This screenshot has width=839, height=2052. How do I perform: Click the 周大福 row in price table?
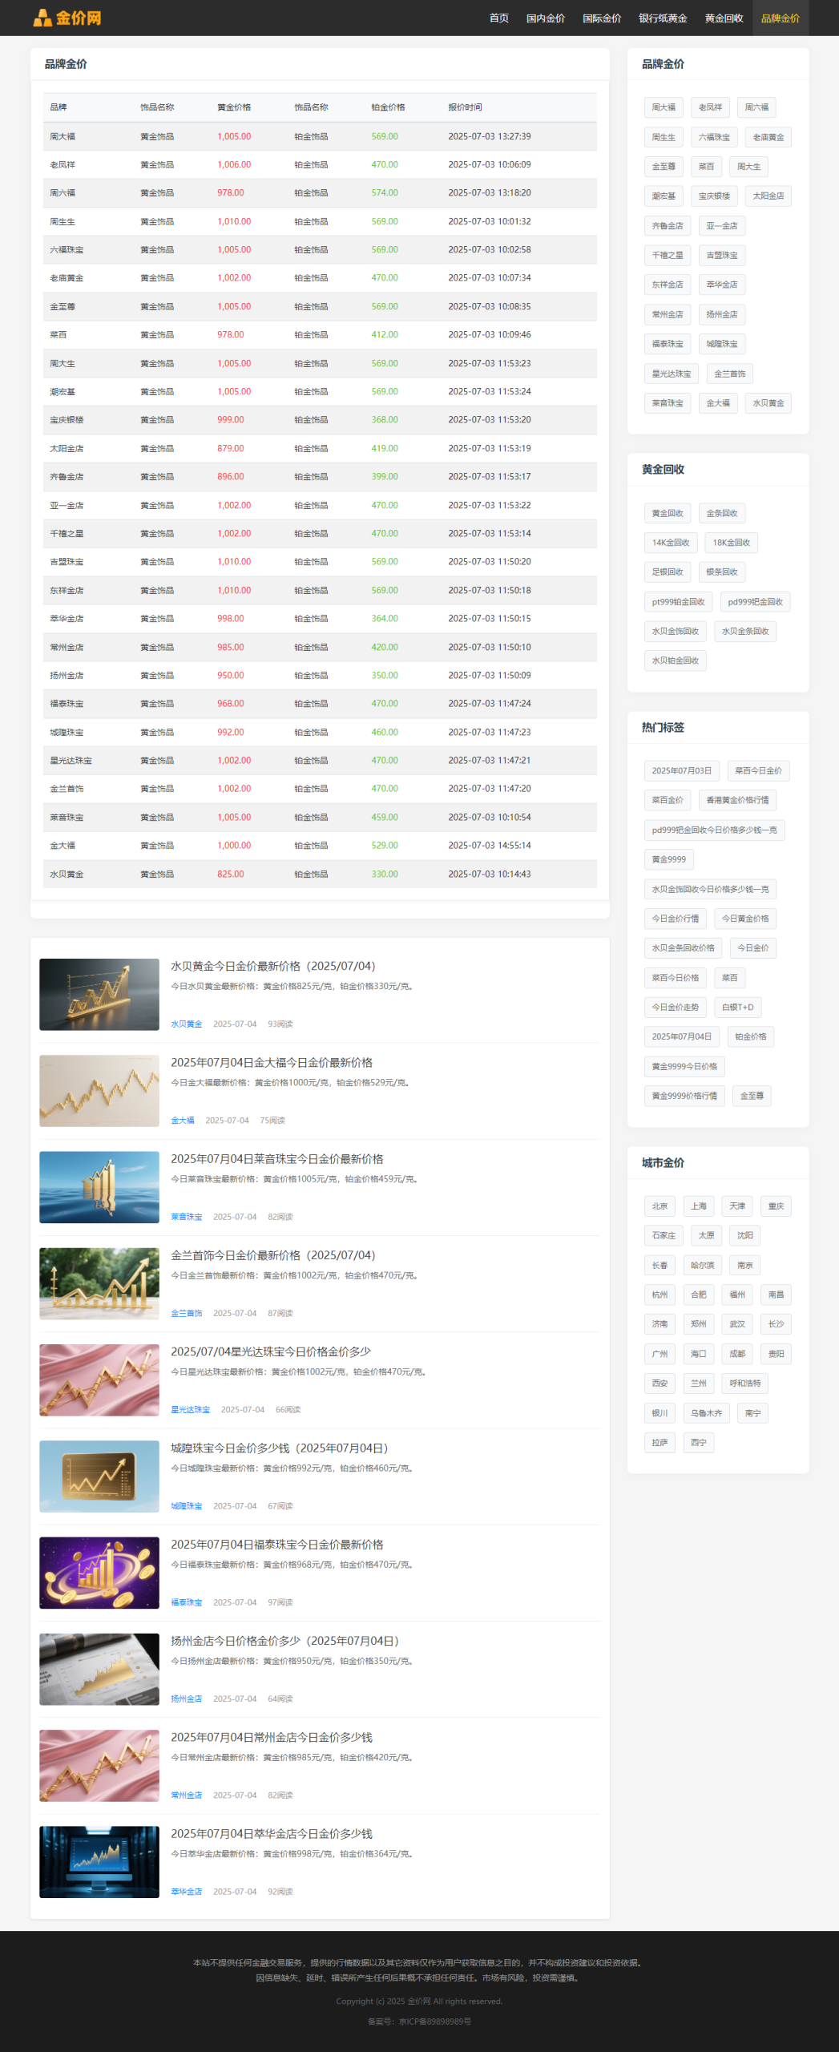[x=319, y=136]
